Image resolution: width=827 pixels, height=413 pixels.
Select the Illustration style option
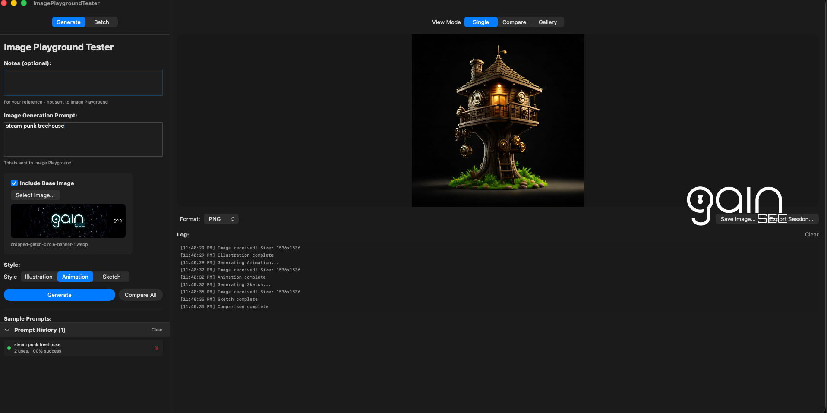[38, 277]
